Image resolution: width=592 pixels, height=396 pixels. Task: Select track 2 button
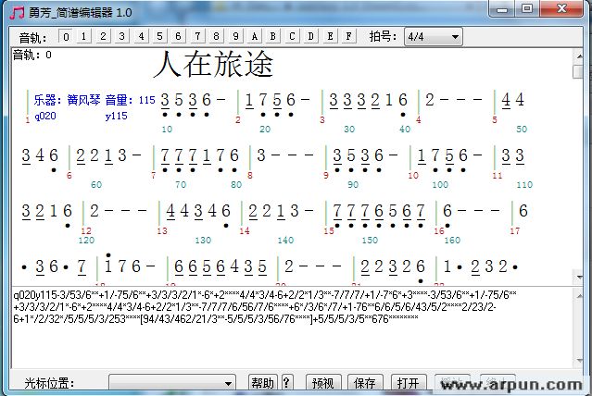click(x=103, y=37)
